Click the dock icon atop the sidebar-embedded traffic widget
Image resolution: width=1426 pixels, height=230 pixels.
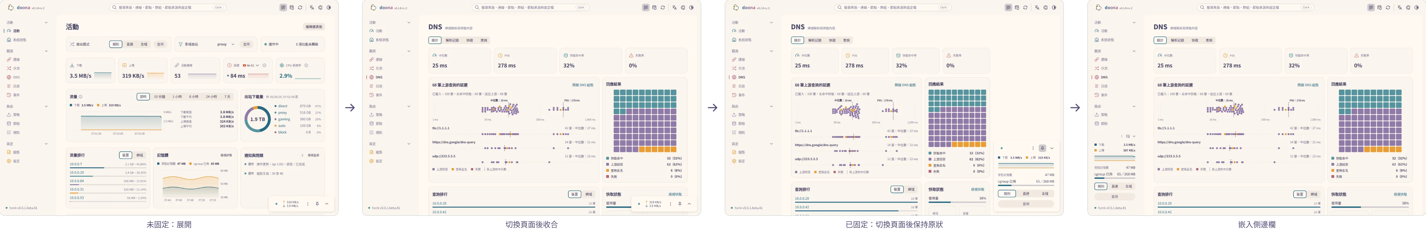(x=1128, y=136)
